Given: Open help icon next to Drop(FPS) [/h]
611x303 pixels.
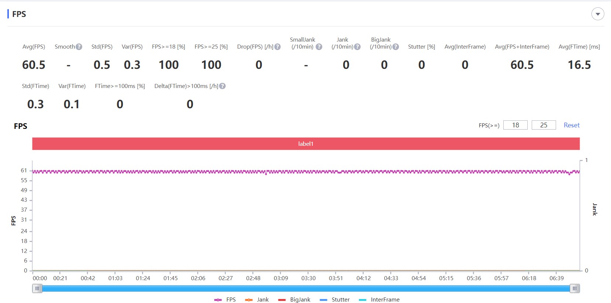Looking at the screenshot, I should pos(278,47).
